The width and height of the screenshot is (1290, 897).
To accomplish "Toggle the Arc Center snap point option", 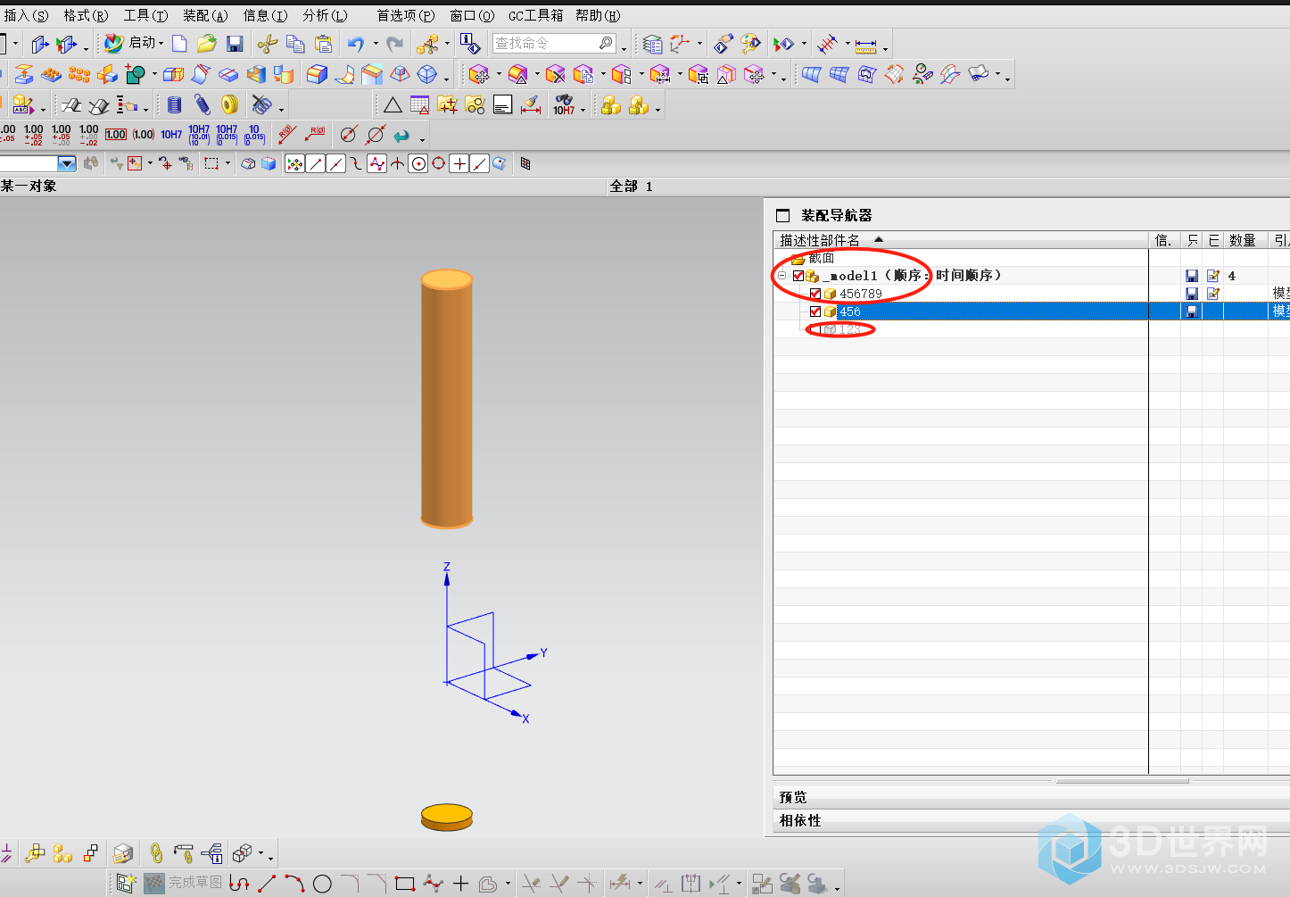I will coord(418,163).
